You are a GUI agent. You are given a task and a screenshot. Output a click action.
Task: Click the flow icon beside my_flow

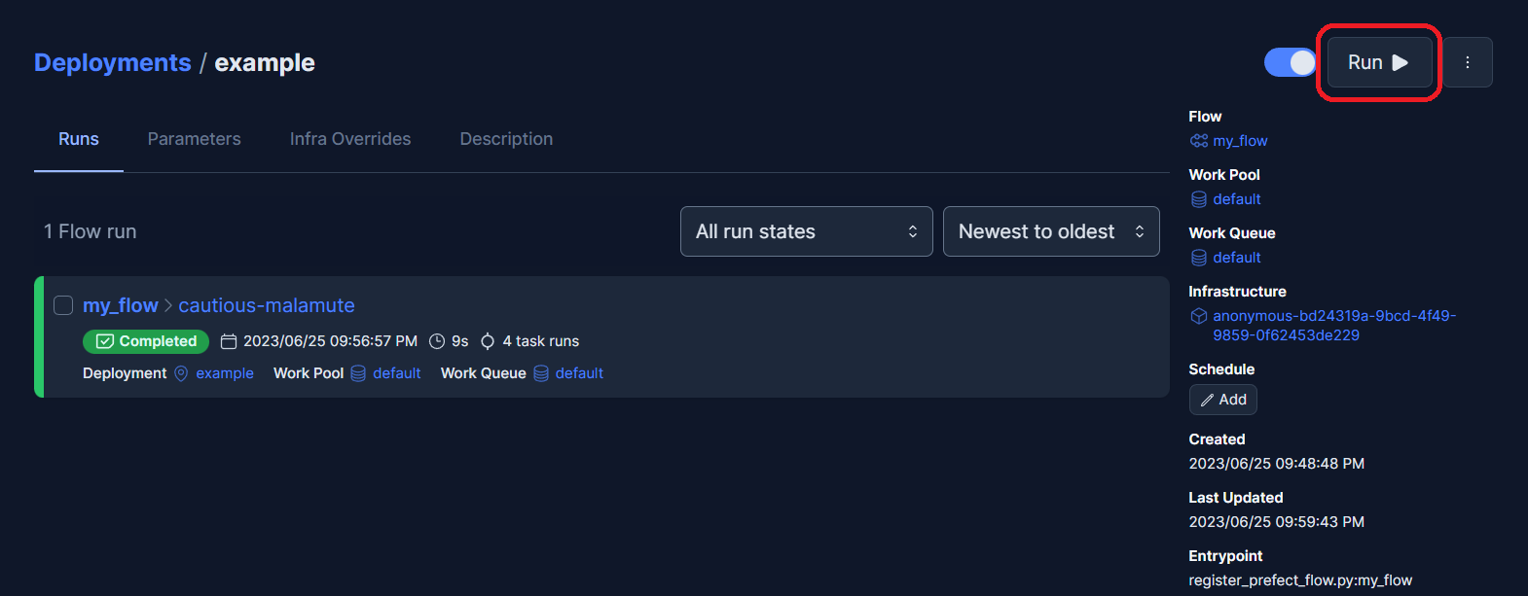pos(1199,141)
